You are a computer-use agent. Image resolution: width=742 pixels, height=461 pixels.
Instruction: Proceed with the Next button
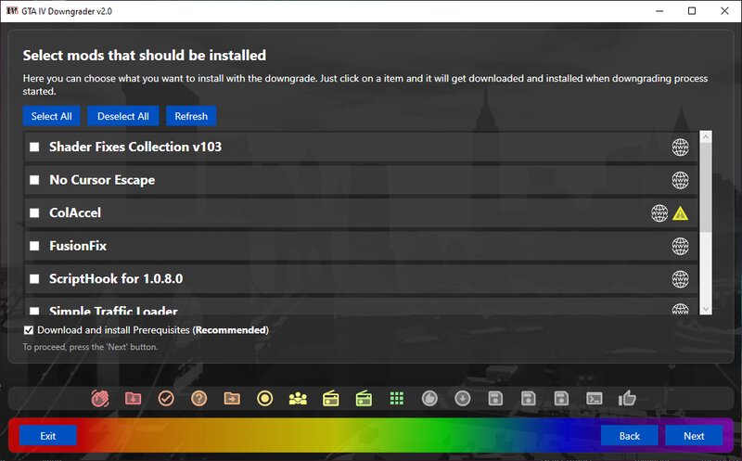pos(694,436)
